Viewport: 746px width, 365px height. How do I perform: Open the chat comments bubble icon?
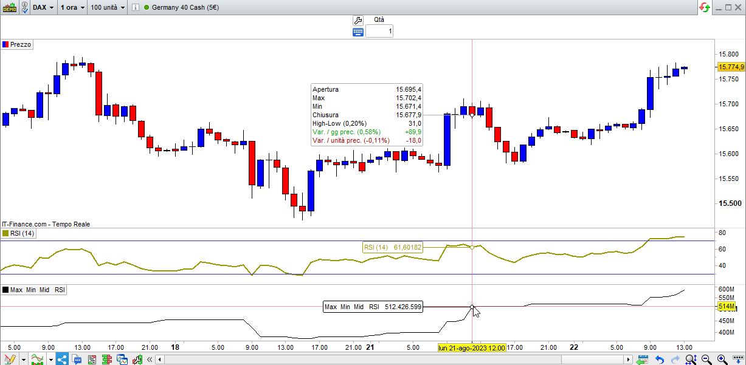click(77, 359)
